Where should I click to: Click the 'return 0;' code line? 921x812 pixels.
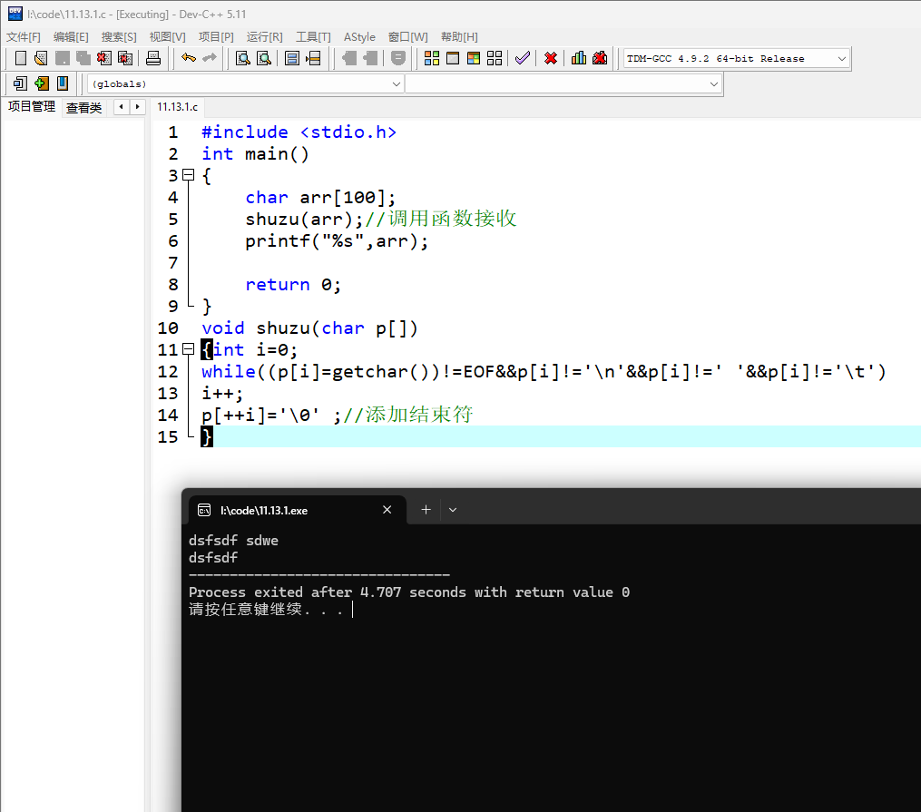coord(292,284)
